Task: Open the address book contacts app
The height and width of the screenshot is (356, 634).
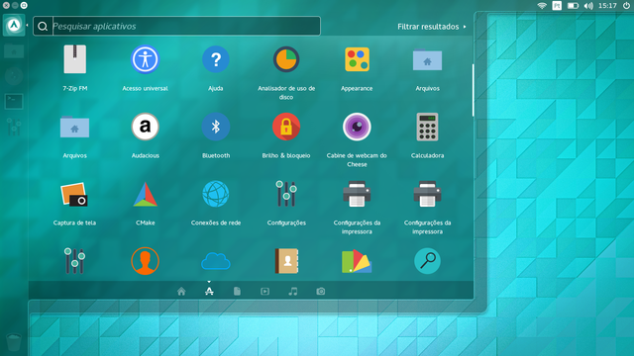Action: pos(286,261)
